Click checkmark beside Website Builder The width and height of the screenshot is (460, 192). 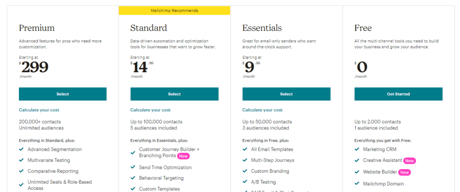coord(357,172)
